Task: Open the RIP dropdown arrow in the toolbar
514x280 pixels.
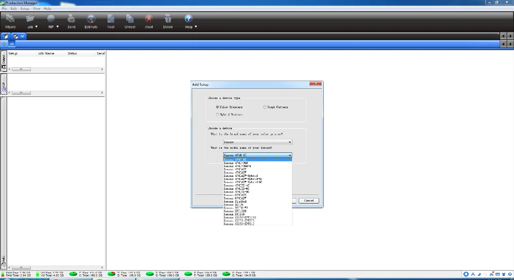Action: point(58,27)
